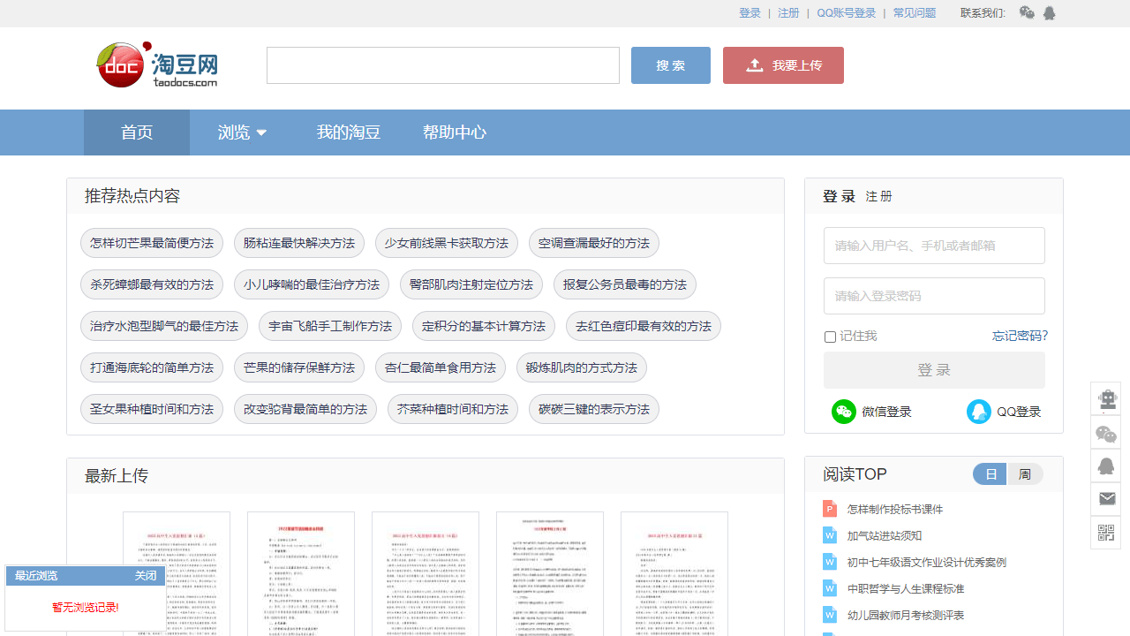Click the QQ penguin icon in top bar

(1050, 12)
